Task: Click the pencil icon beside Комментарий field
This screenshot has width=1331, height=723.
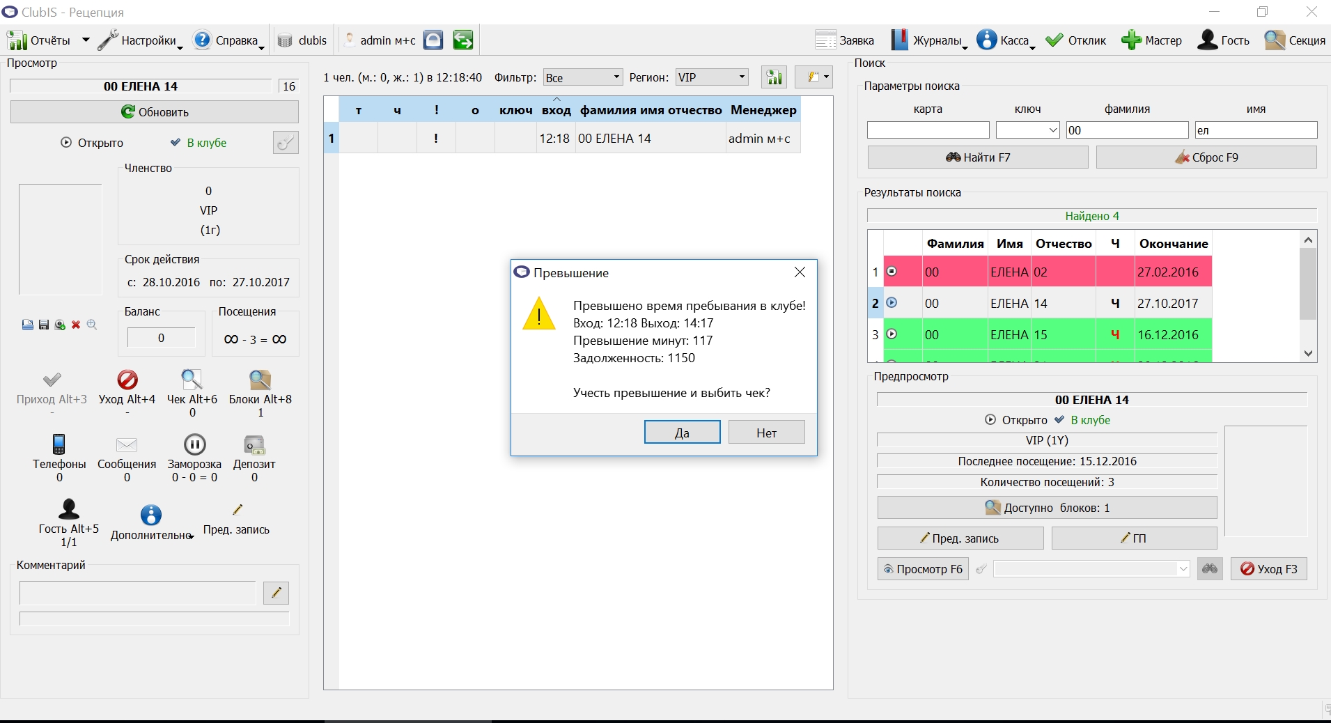Action: tap(276, 593)
